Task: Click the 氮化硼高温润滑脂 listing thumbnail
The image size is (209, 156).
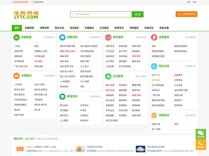Action: (x=140, y=149)
